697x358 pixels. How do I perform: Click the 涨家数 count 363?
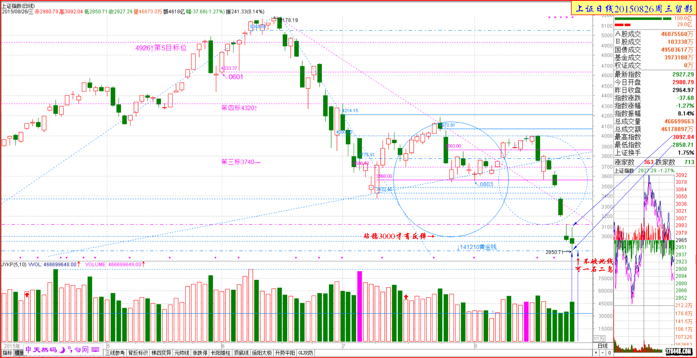pyautogui.click(x=649, y=162)
